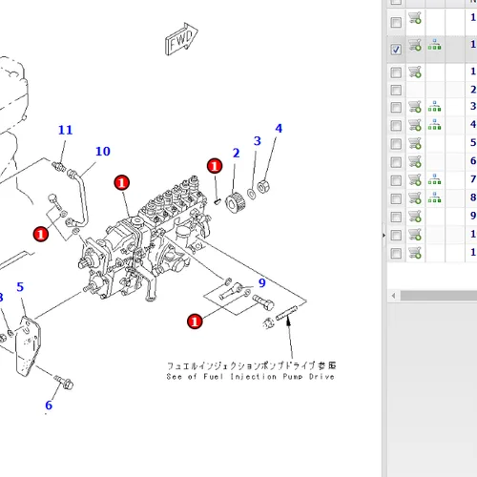477x477 pixels.
Task: Tick the checkbox for row 2
Action: point(396,90)
